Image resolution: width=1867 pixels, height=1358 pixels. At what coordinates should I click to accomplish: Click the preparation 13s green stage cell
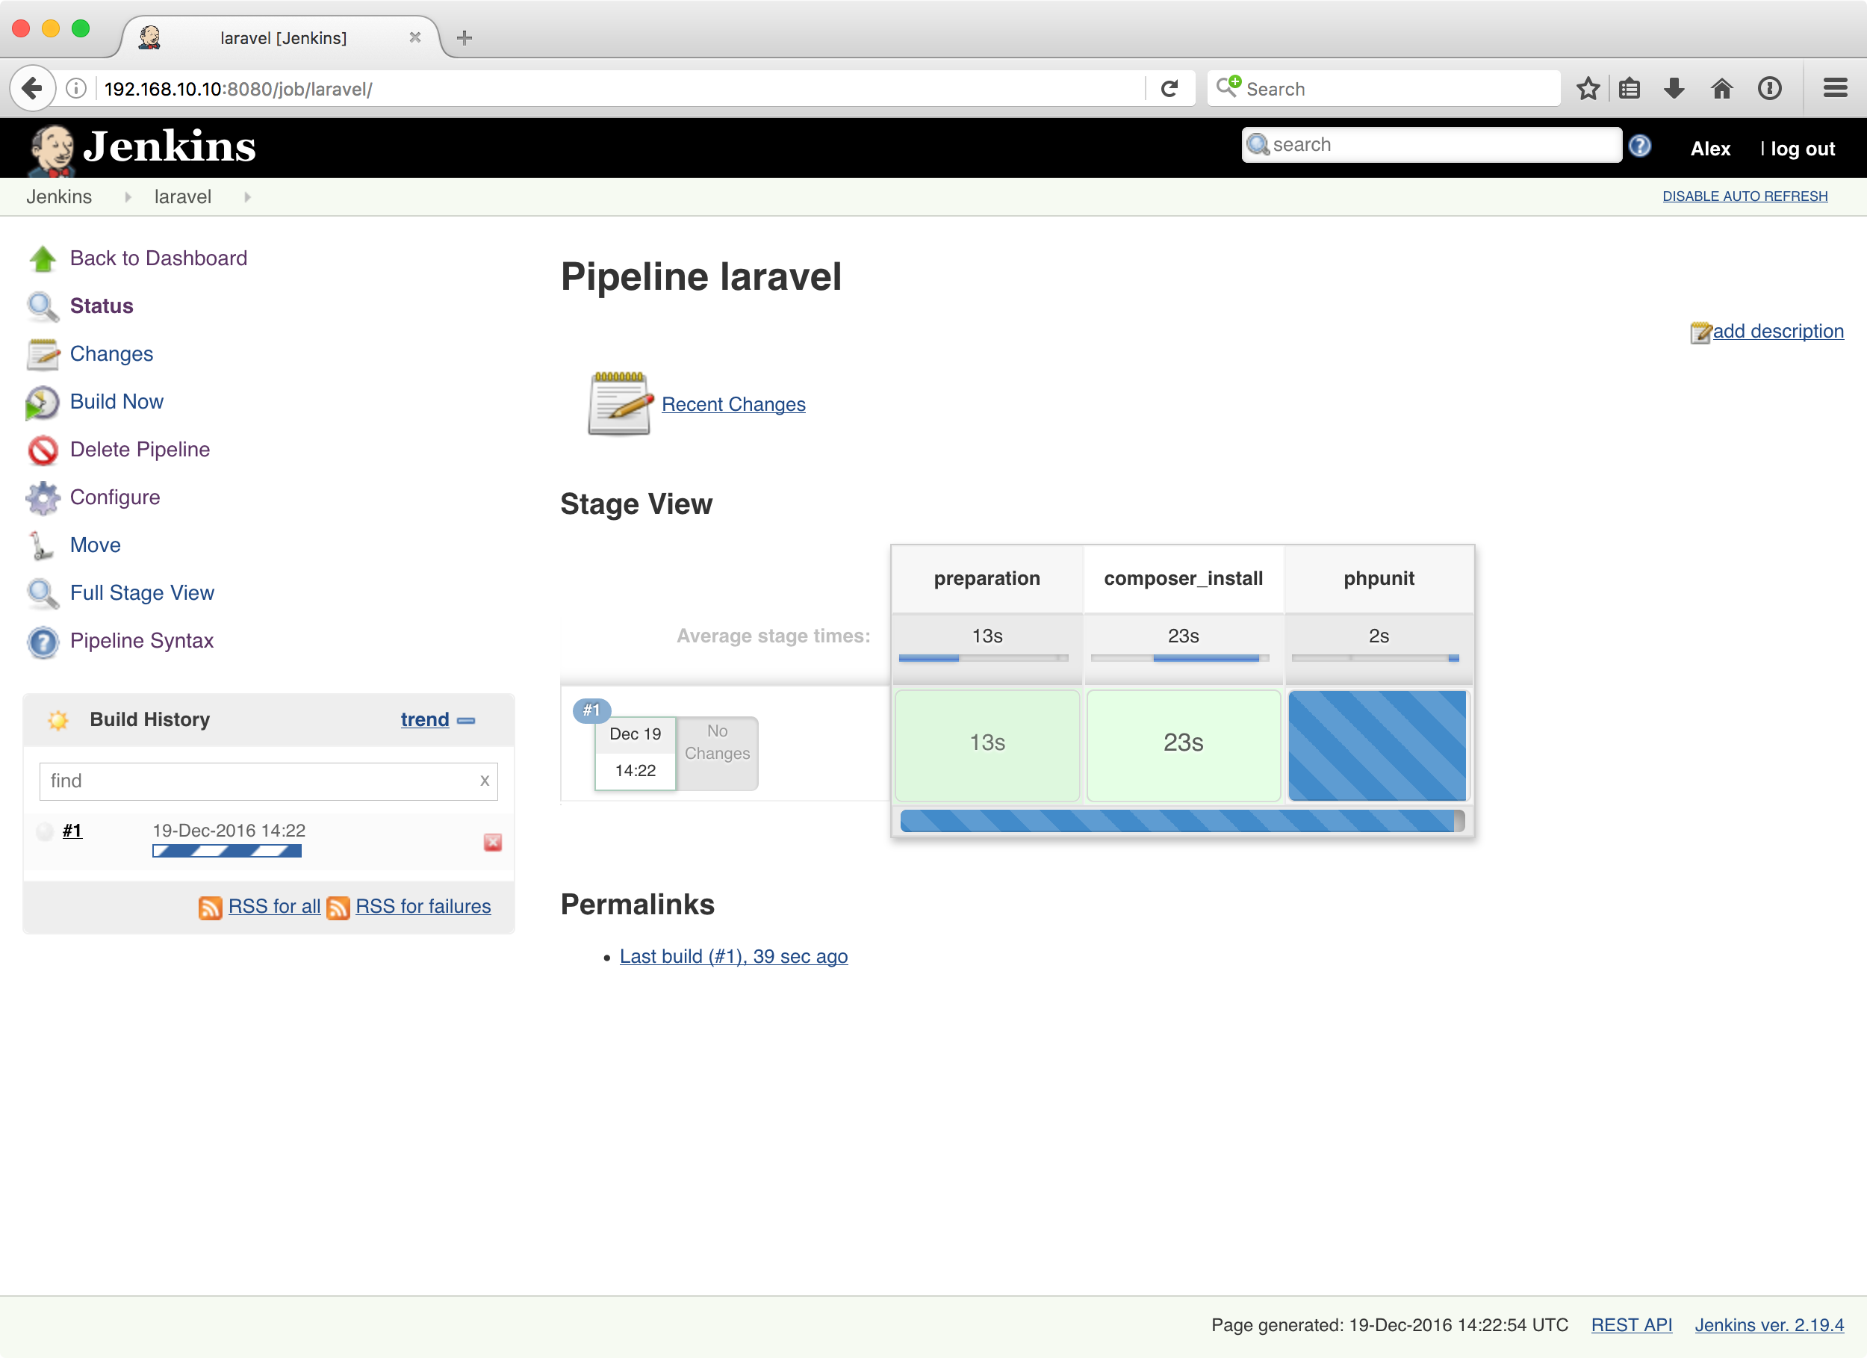[987, 745]
